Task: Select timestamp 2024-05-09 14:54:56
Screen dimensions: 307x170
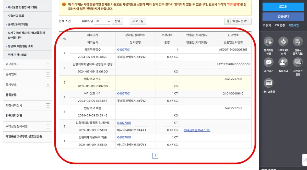Action: [92, 101]
